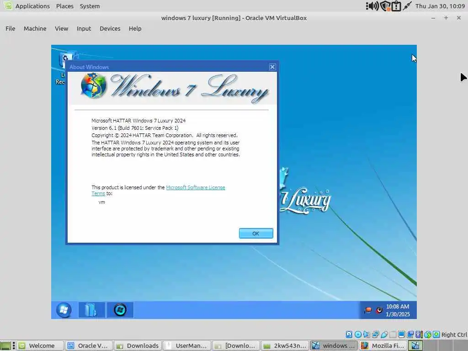Click the network adapter icon in the VirtualBox status bar
468x351 pixels.
(x=376, y=334)
